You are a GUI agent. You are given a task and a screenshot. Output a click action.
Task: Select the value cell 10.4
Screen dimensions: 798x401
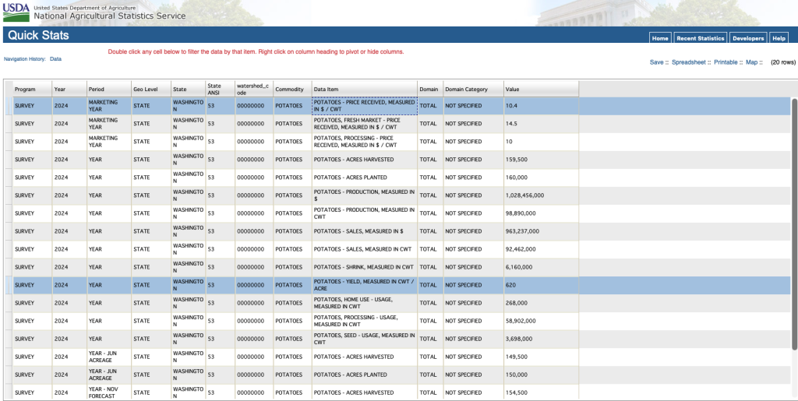click(x=541, y=106)
